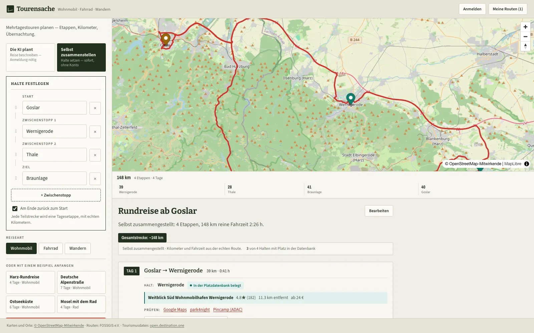The image size is (534, 333).
Task: Click the Wernigerode map pin
Action: (350, 99)
